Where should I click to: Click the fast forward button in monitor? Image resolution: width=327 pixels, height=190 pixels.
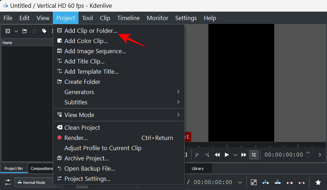(244, 155)
